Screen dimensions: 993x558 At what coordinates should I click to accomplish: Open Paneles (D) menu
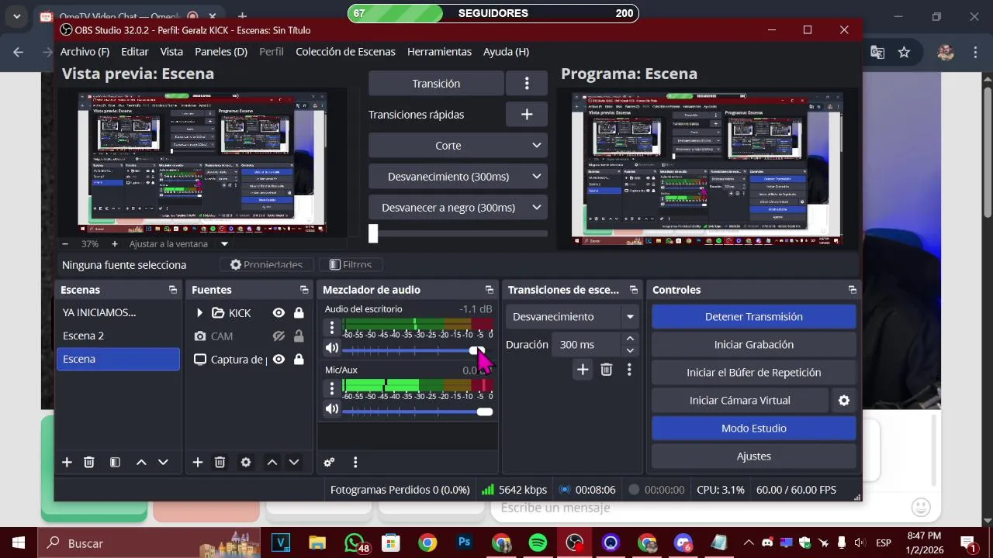tap(221, 51)
